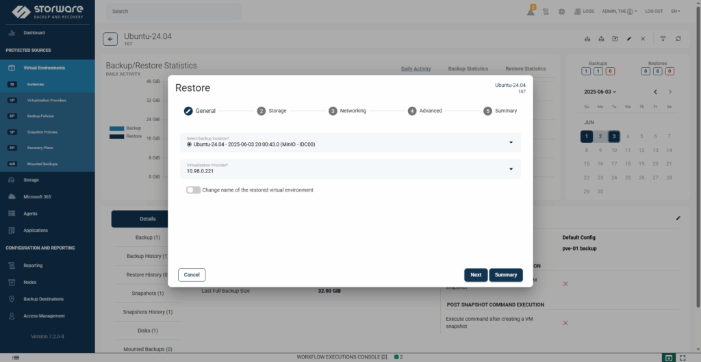Jump to the Advanced wizard step

click(425, 111)
